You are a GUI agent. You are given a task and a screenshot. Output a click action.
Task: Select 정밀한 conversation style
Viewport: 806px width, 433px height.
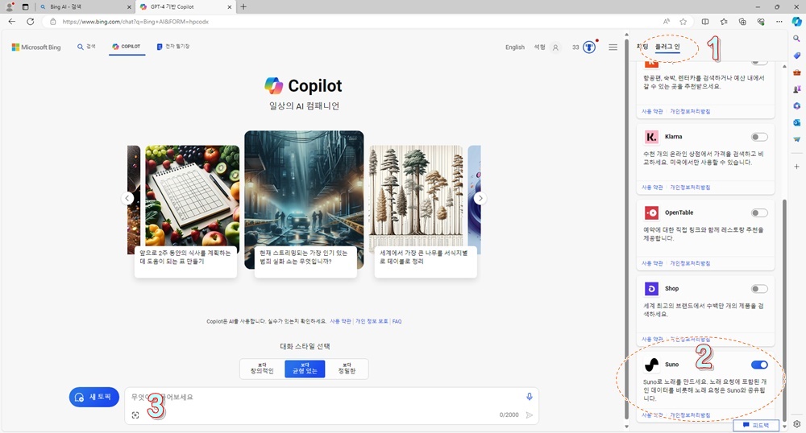pos(347,369)
